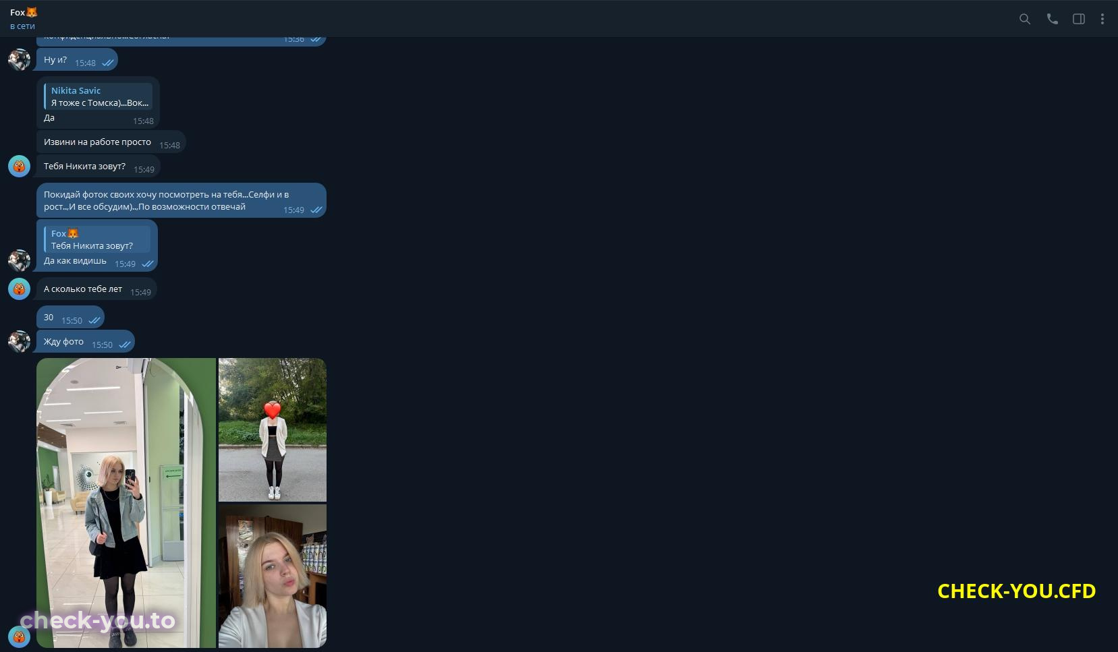This screenshot has height=652, width=1118.
Task: Select the standalone "Тебя Никита зовут?" message
Action: [99, 167]
